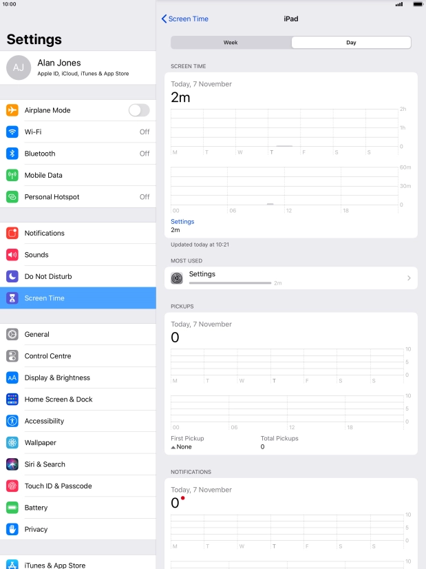
Task: Click the blue Settings link under the chart
Action: click(182, 221)
